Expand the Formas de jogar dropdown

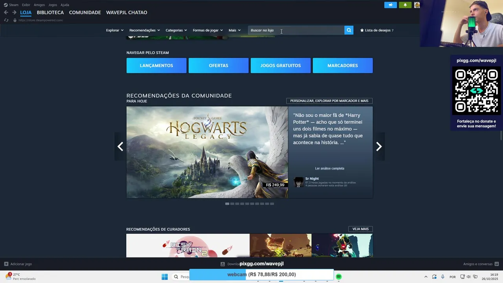[x=208, y=30]
